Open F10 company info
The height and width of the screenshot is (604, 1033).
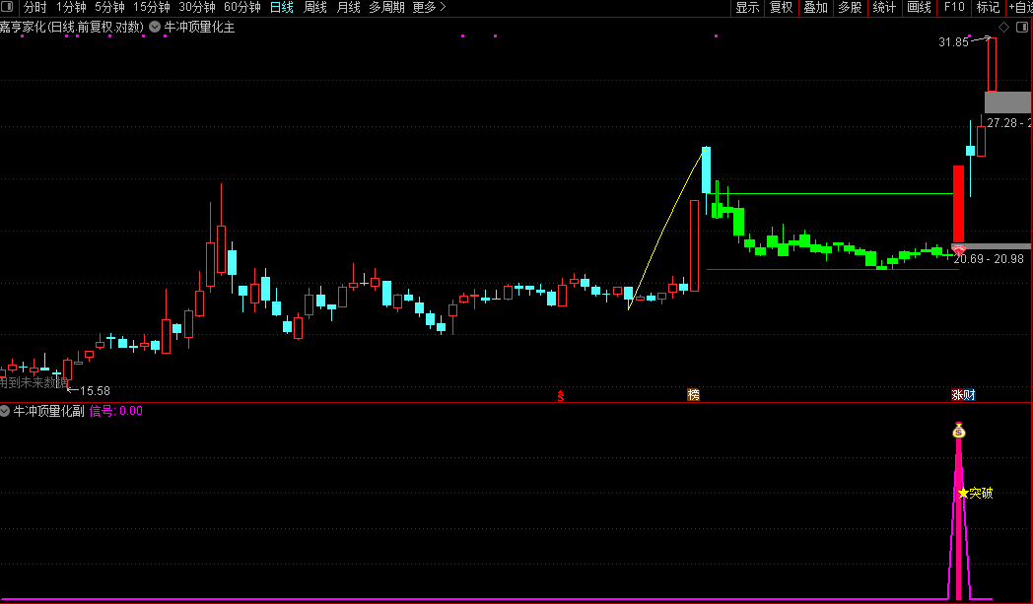pyautogui.click(x=954, y=7)
